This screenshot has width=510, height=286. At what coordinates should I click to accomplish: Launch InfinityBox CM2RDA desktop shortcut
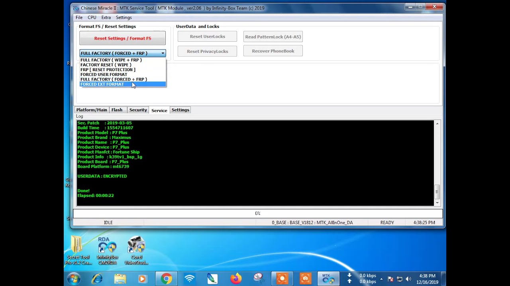tap(108, 251)
